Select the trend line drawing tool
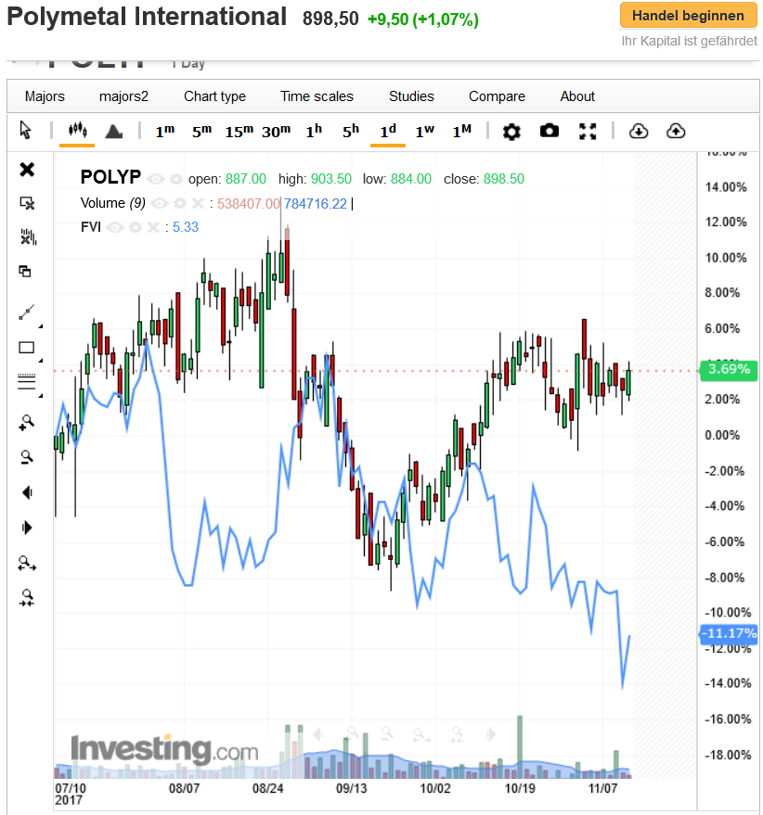The image size is (763, 815). 27,312
